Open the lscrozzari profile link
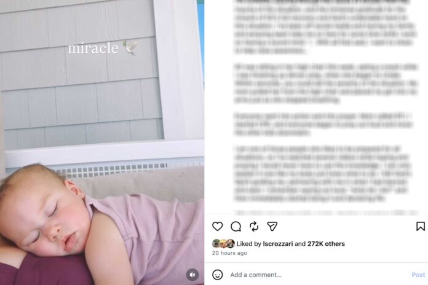 (278, 244)
